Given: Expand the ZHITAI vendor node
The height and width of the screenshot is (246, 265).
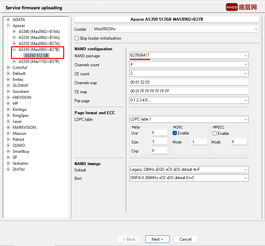Looking at the screenshot, I should tap(8, 169).
